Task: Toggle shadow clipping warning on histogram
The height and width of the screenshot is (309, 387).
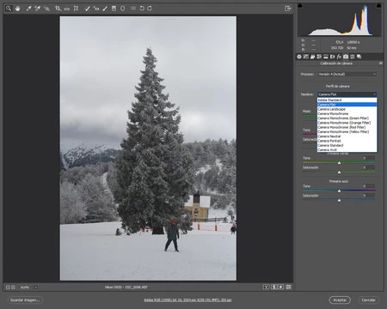Action: click(300, 5)
